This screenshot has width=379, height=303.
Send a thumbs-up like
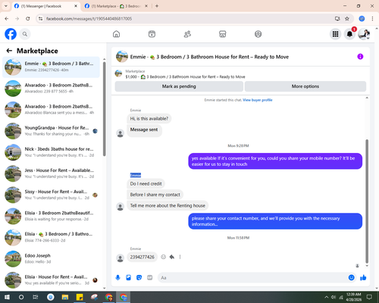(363, 278)
